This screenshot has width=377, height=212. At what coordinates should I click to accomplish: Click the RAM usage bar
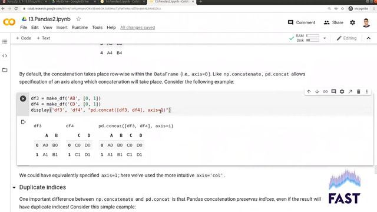click(x=313, y=35)
